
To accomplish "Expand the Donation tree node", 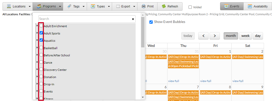I will [37, 77].
